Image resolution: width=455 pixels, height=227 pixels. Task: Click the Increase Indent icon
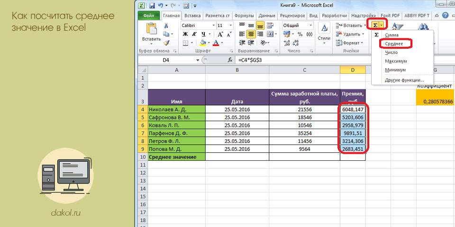(x=251, y=43)
